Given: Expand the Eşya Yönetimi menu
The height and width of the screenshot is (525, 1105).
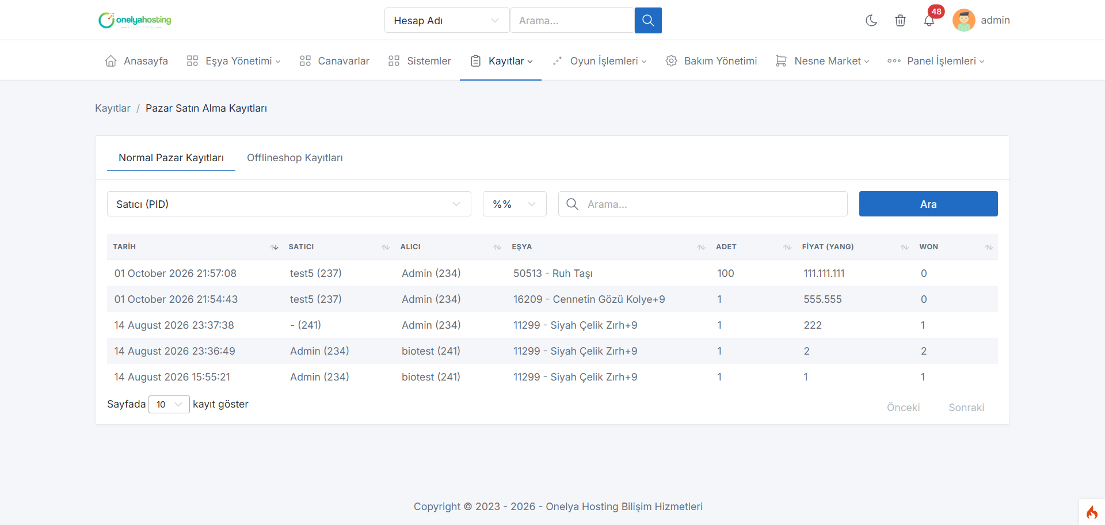Looking at the screenshot, I should pos(234,61).
